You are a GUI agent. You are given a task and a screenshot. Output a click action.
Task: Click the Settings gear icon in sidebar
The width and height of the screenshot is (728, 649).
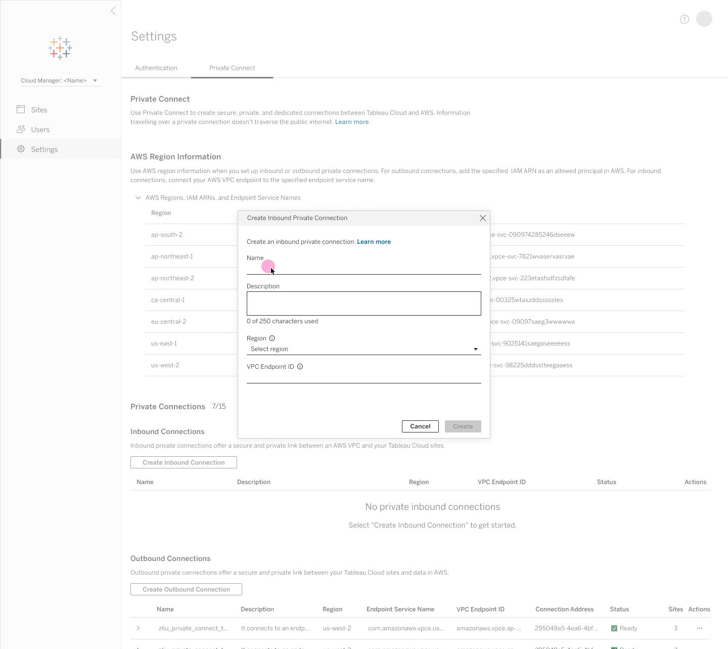click(21, 149)
